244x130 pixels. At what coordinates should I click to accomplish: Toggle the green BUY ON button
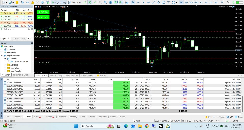pyautogui.click(x=43, y=12)
